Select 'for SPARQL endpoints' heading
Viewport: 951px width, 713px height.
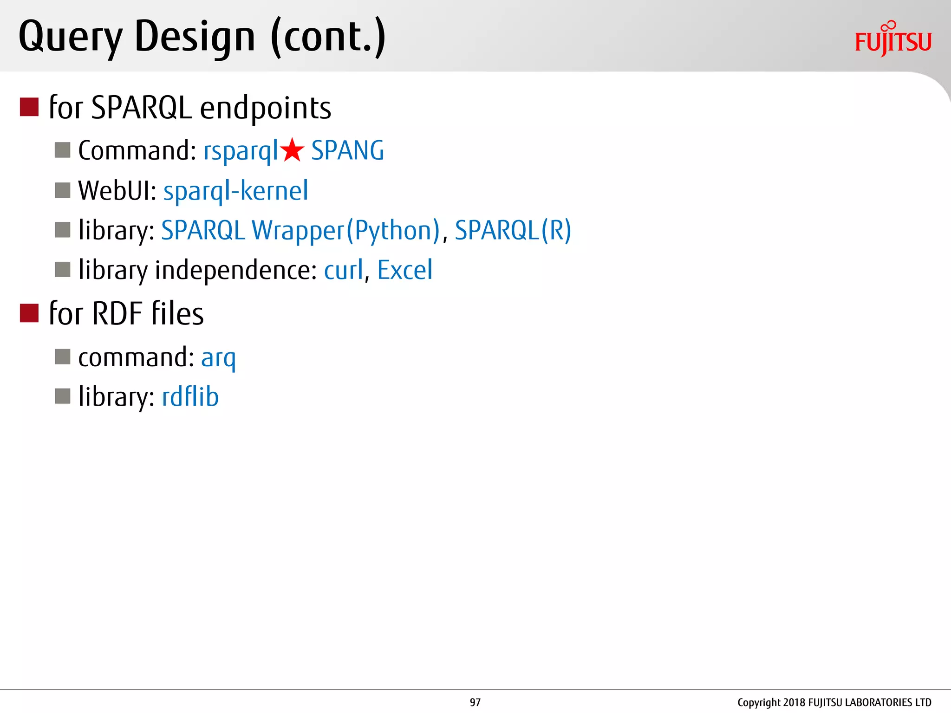190,108
